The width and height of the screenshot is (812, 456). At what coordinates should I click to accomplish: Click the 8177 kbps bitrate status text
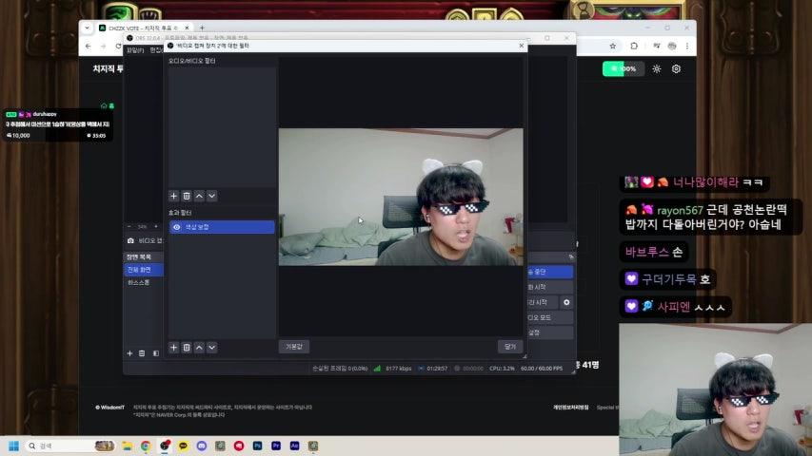click(398, 369)
